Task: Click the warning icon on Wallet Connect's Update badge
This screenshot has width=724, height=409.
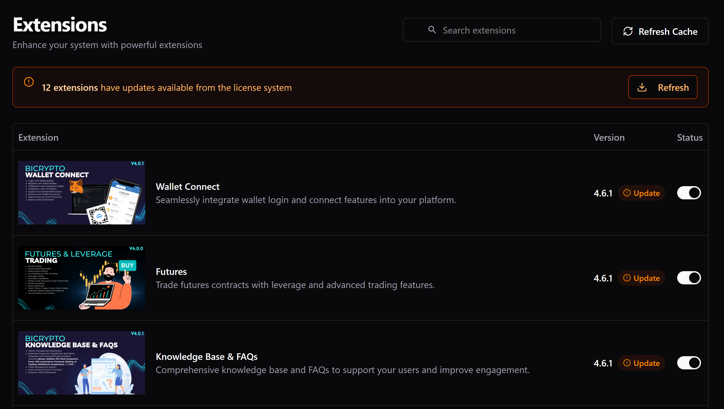Action: [x=627, y=193]
